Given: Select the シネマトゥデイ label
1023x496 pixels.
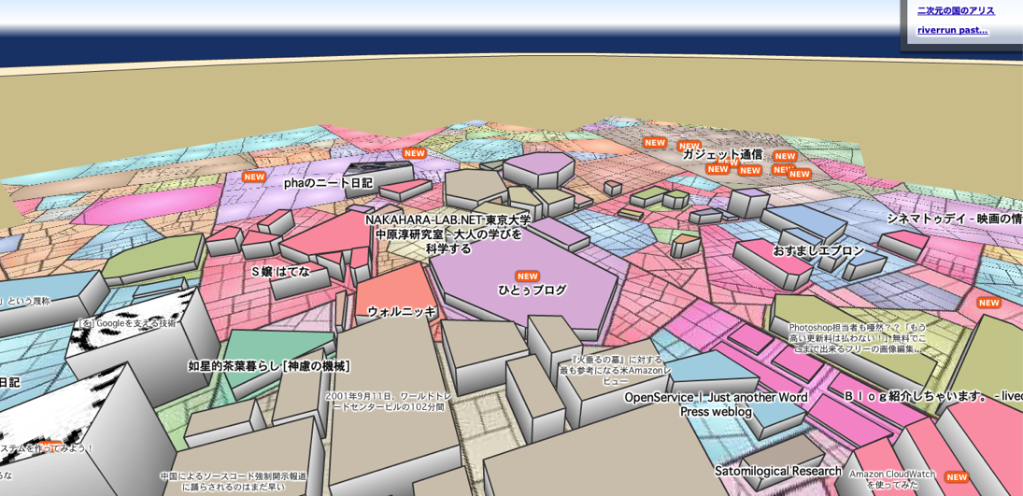Looking at the screenshot, I should [955, 219].
